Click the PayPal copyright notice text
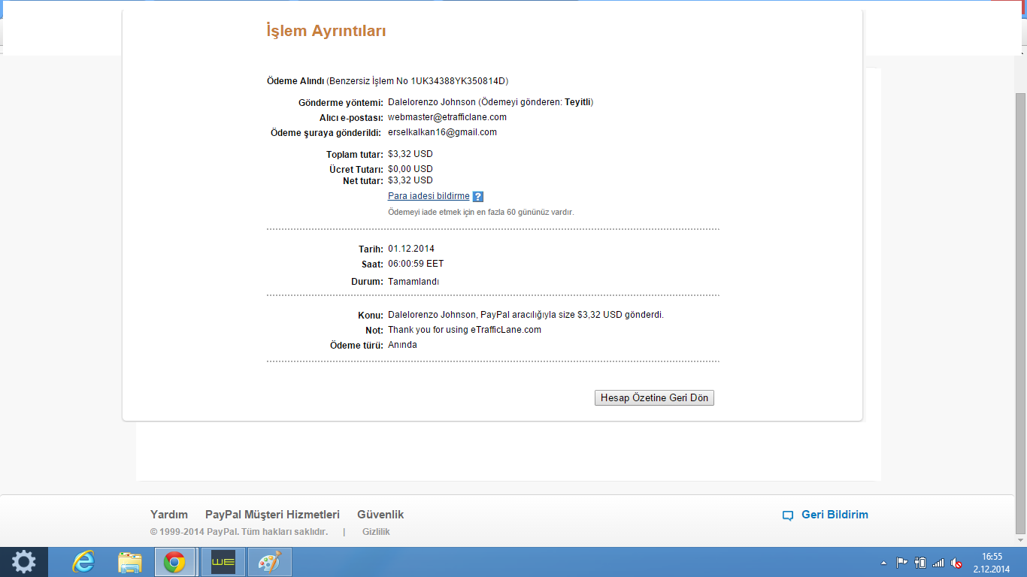 coord(239,532)
